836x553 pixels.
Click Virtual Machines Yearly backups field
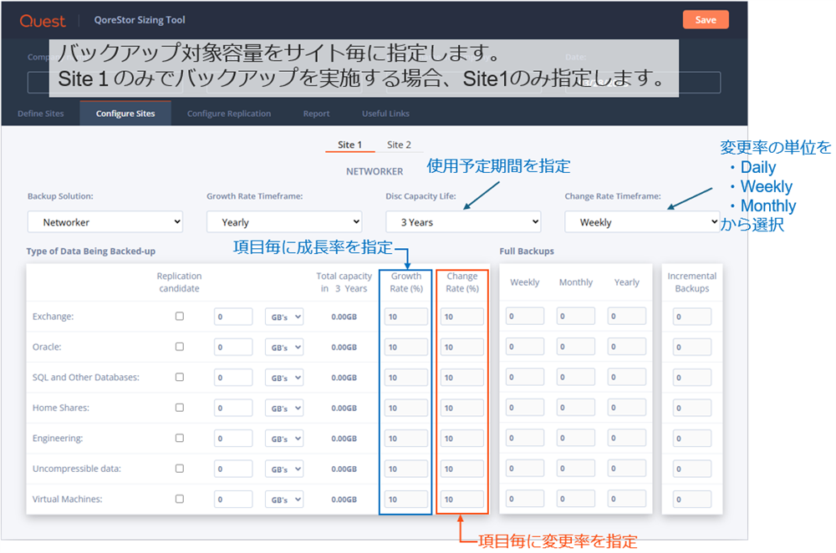(x=626, y=499)
